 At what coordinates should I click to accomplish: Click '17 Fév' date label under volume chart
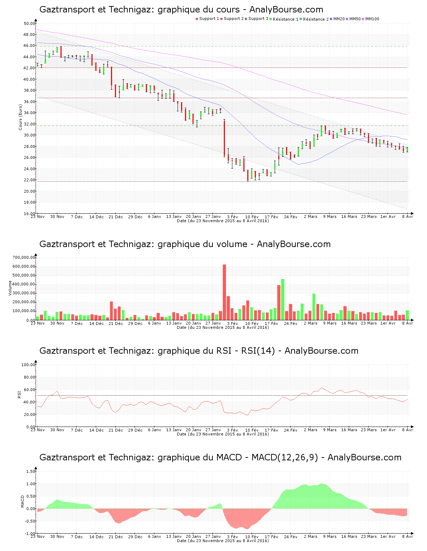[272, 323]
